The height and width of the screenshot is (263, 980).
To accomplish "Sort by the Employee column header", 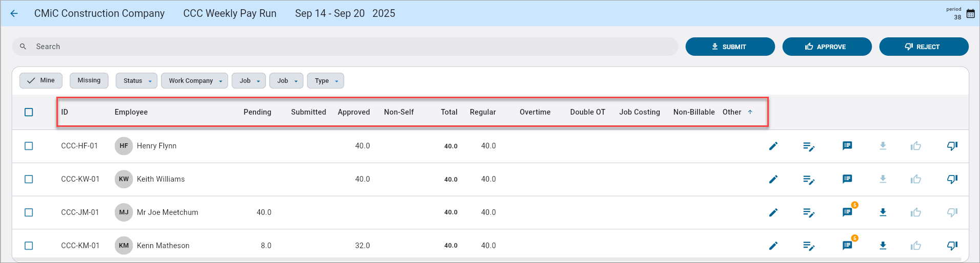I will [131, 112].
